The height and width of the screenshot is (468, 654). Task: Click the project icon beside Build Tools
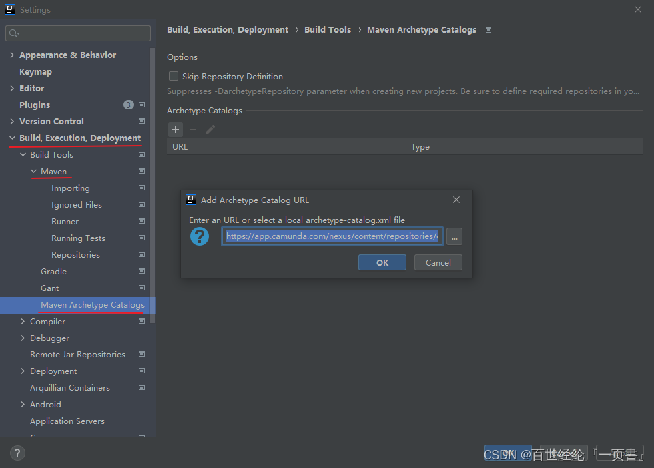tap(141, 154)
